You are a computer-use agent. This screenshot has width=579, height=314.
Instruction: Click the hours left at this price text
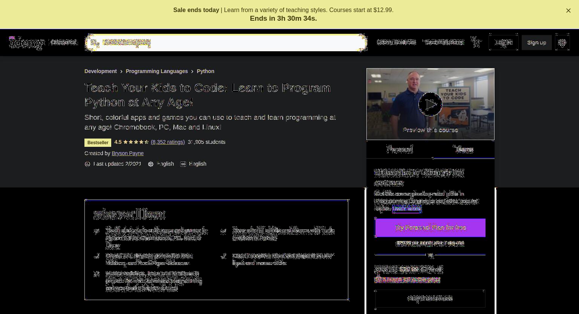coord(407,280)
